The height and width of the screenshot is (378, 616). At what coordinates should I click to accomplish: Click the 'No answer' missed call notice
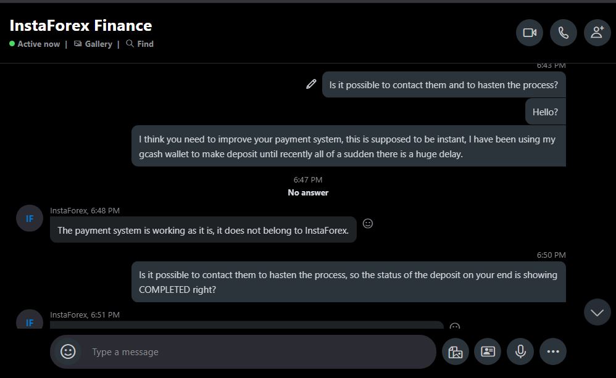[x=308, y=192]
